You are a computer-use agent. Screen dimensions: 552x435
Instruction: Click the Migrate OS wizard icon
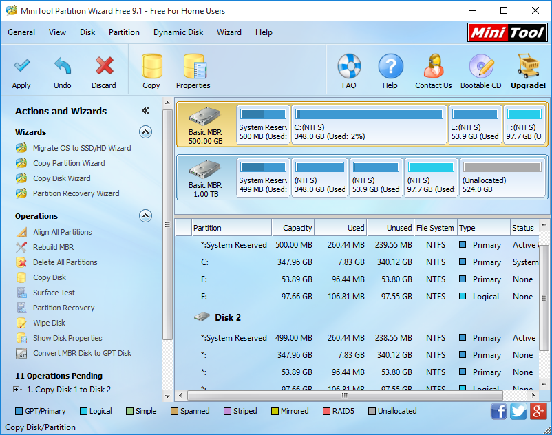point(21,148)
